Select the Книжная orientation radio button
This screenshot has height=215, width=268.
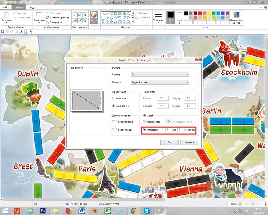(113, 99)
